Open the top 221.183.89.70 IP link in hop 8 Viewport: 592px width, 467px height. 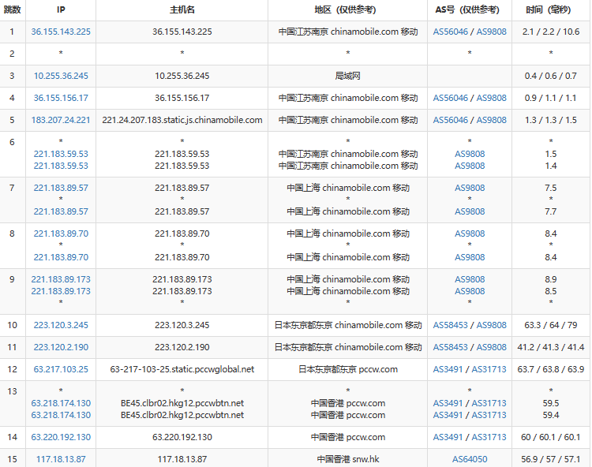tap(61, 233)
